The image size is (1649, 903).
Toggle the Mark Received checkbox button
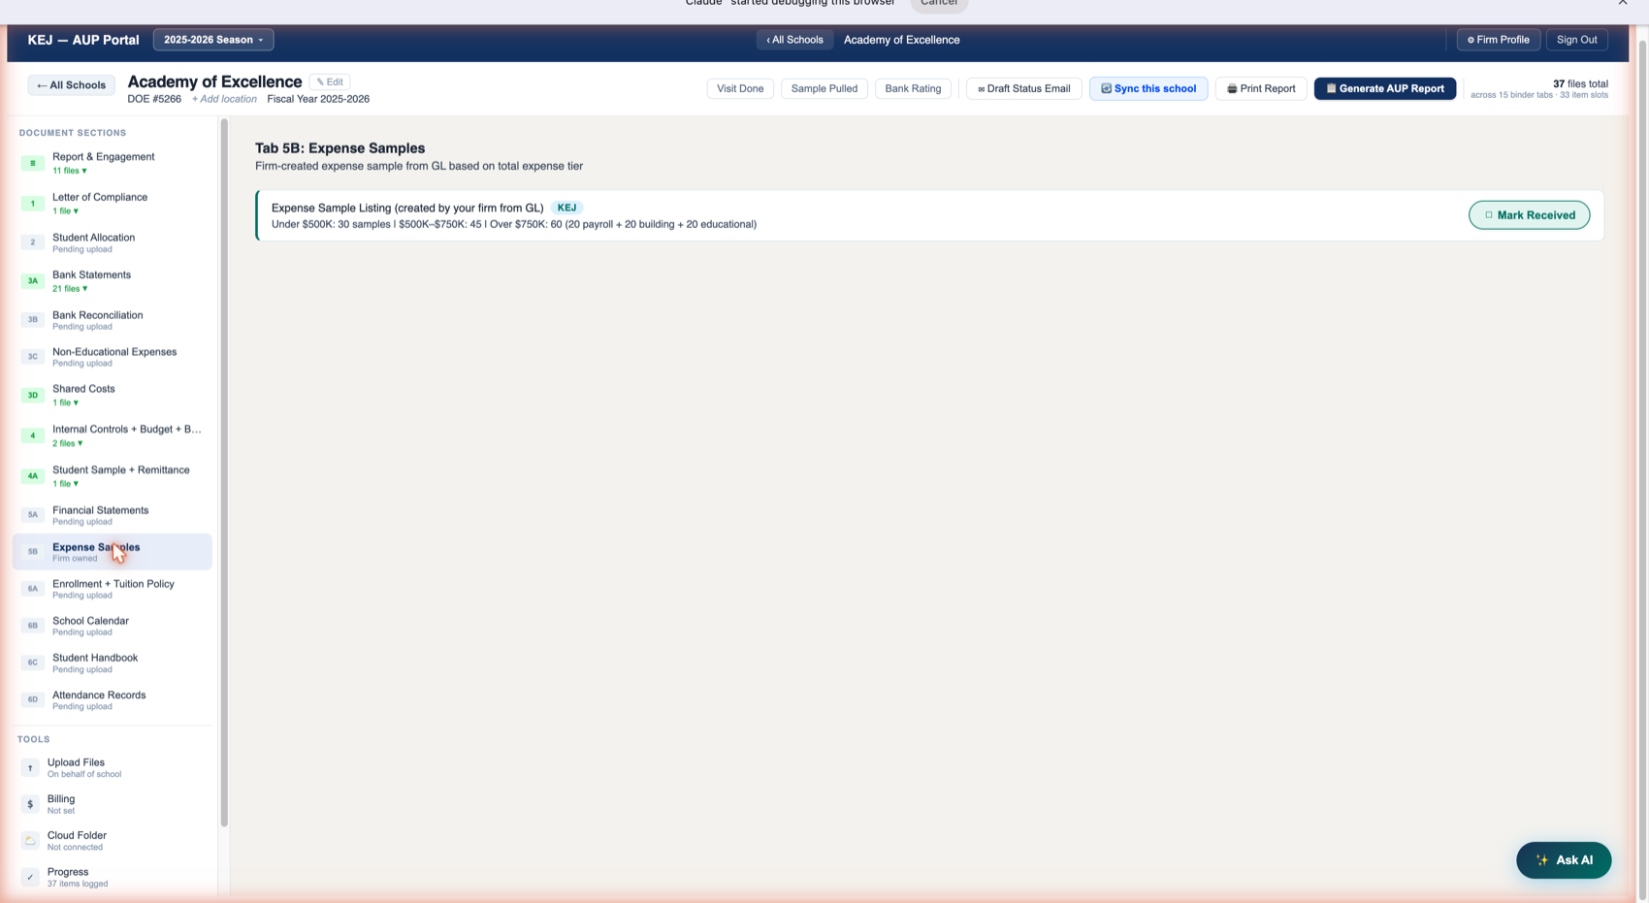1529,215
